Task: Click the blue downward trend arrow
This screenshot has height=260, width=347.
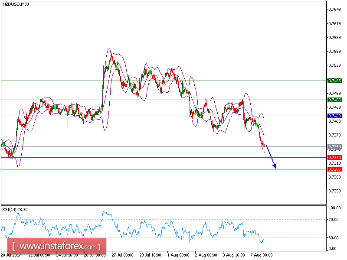Action: tap(271, 157)
